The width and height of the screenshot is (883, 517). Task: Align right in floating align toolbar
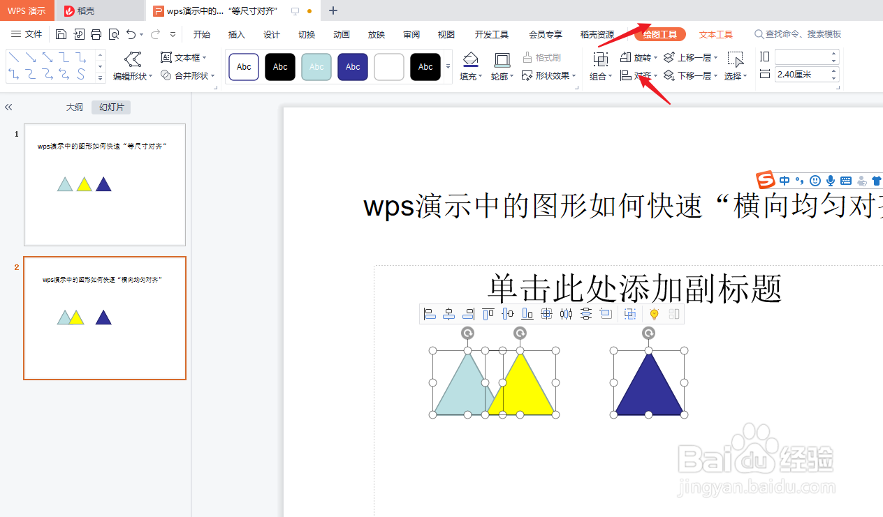469,314
